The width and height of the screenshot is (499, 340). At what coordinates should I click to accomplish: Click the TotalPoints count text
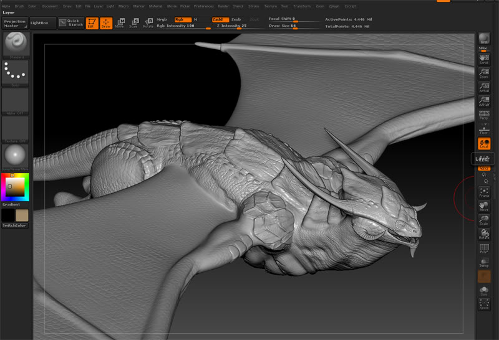(347, 26)
